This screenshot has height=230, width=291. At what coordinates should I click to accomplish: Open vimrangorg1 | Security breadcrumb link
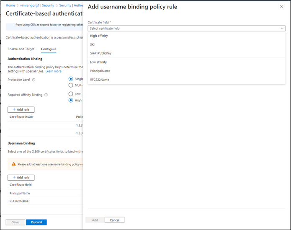pyautogui.click(x=37, y=5)
